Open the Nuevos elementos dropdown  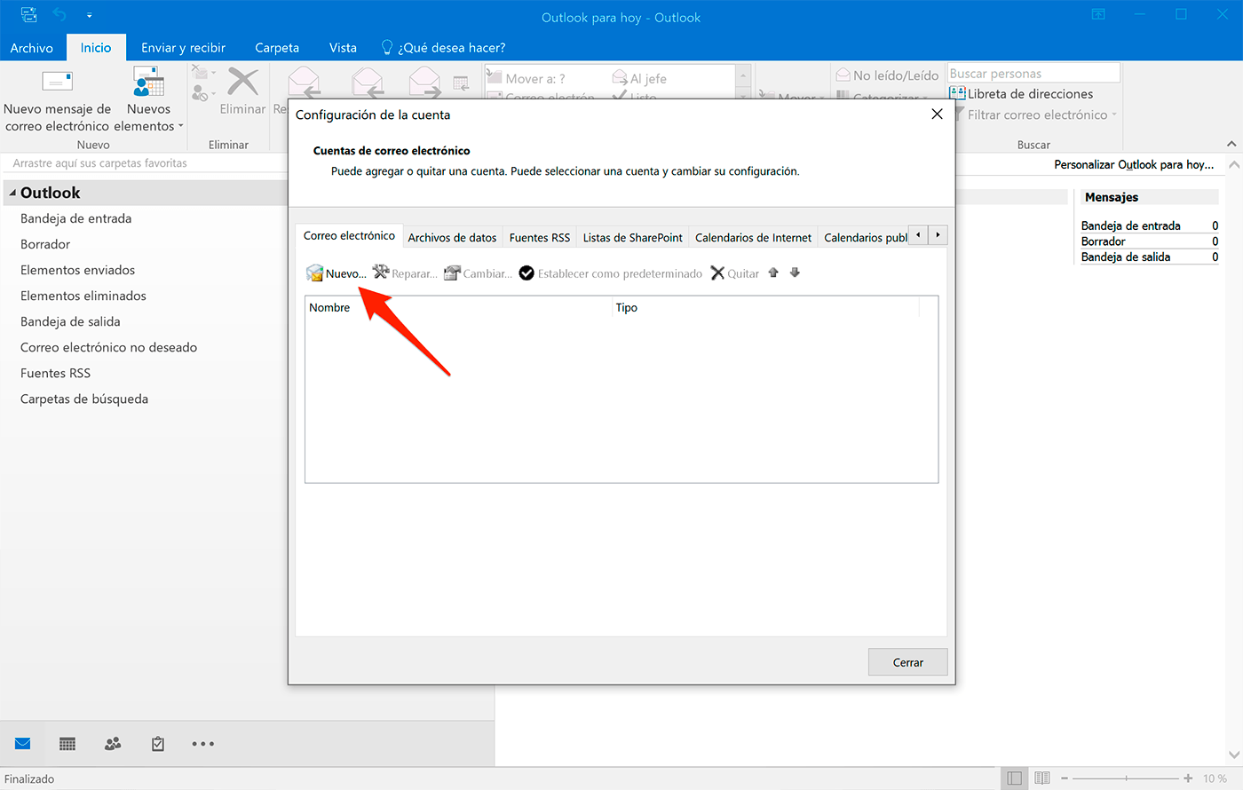pyautogui.click(x=147, y=99)
